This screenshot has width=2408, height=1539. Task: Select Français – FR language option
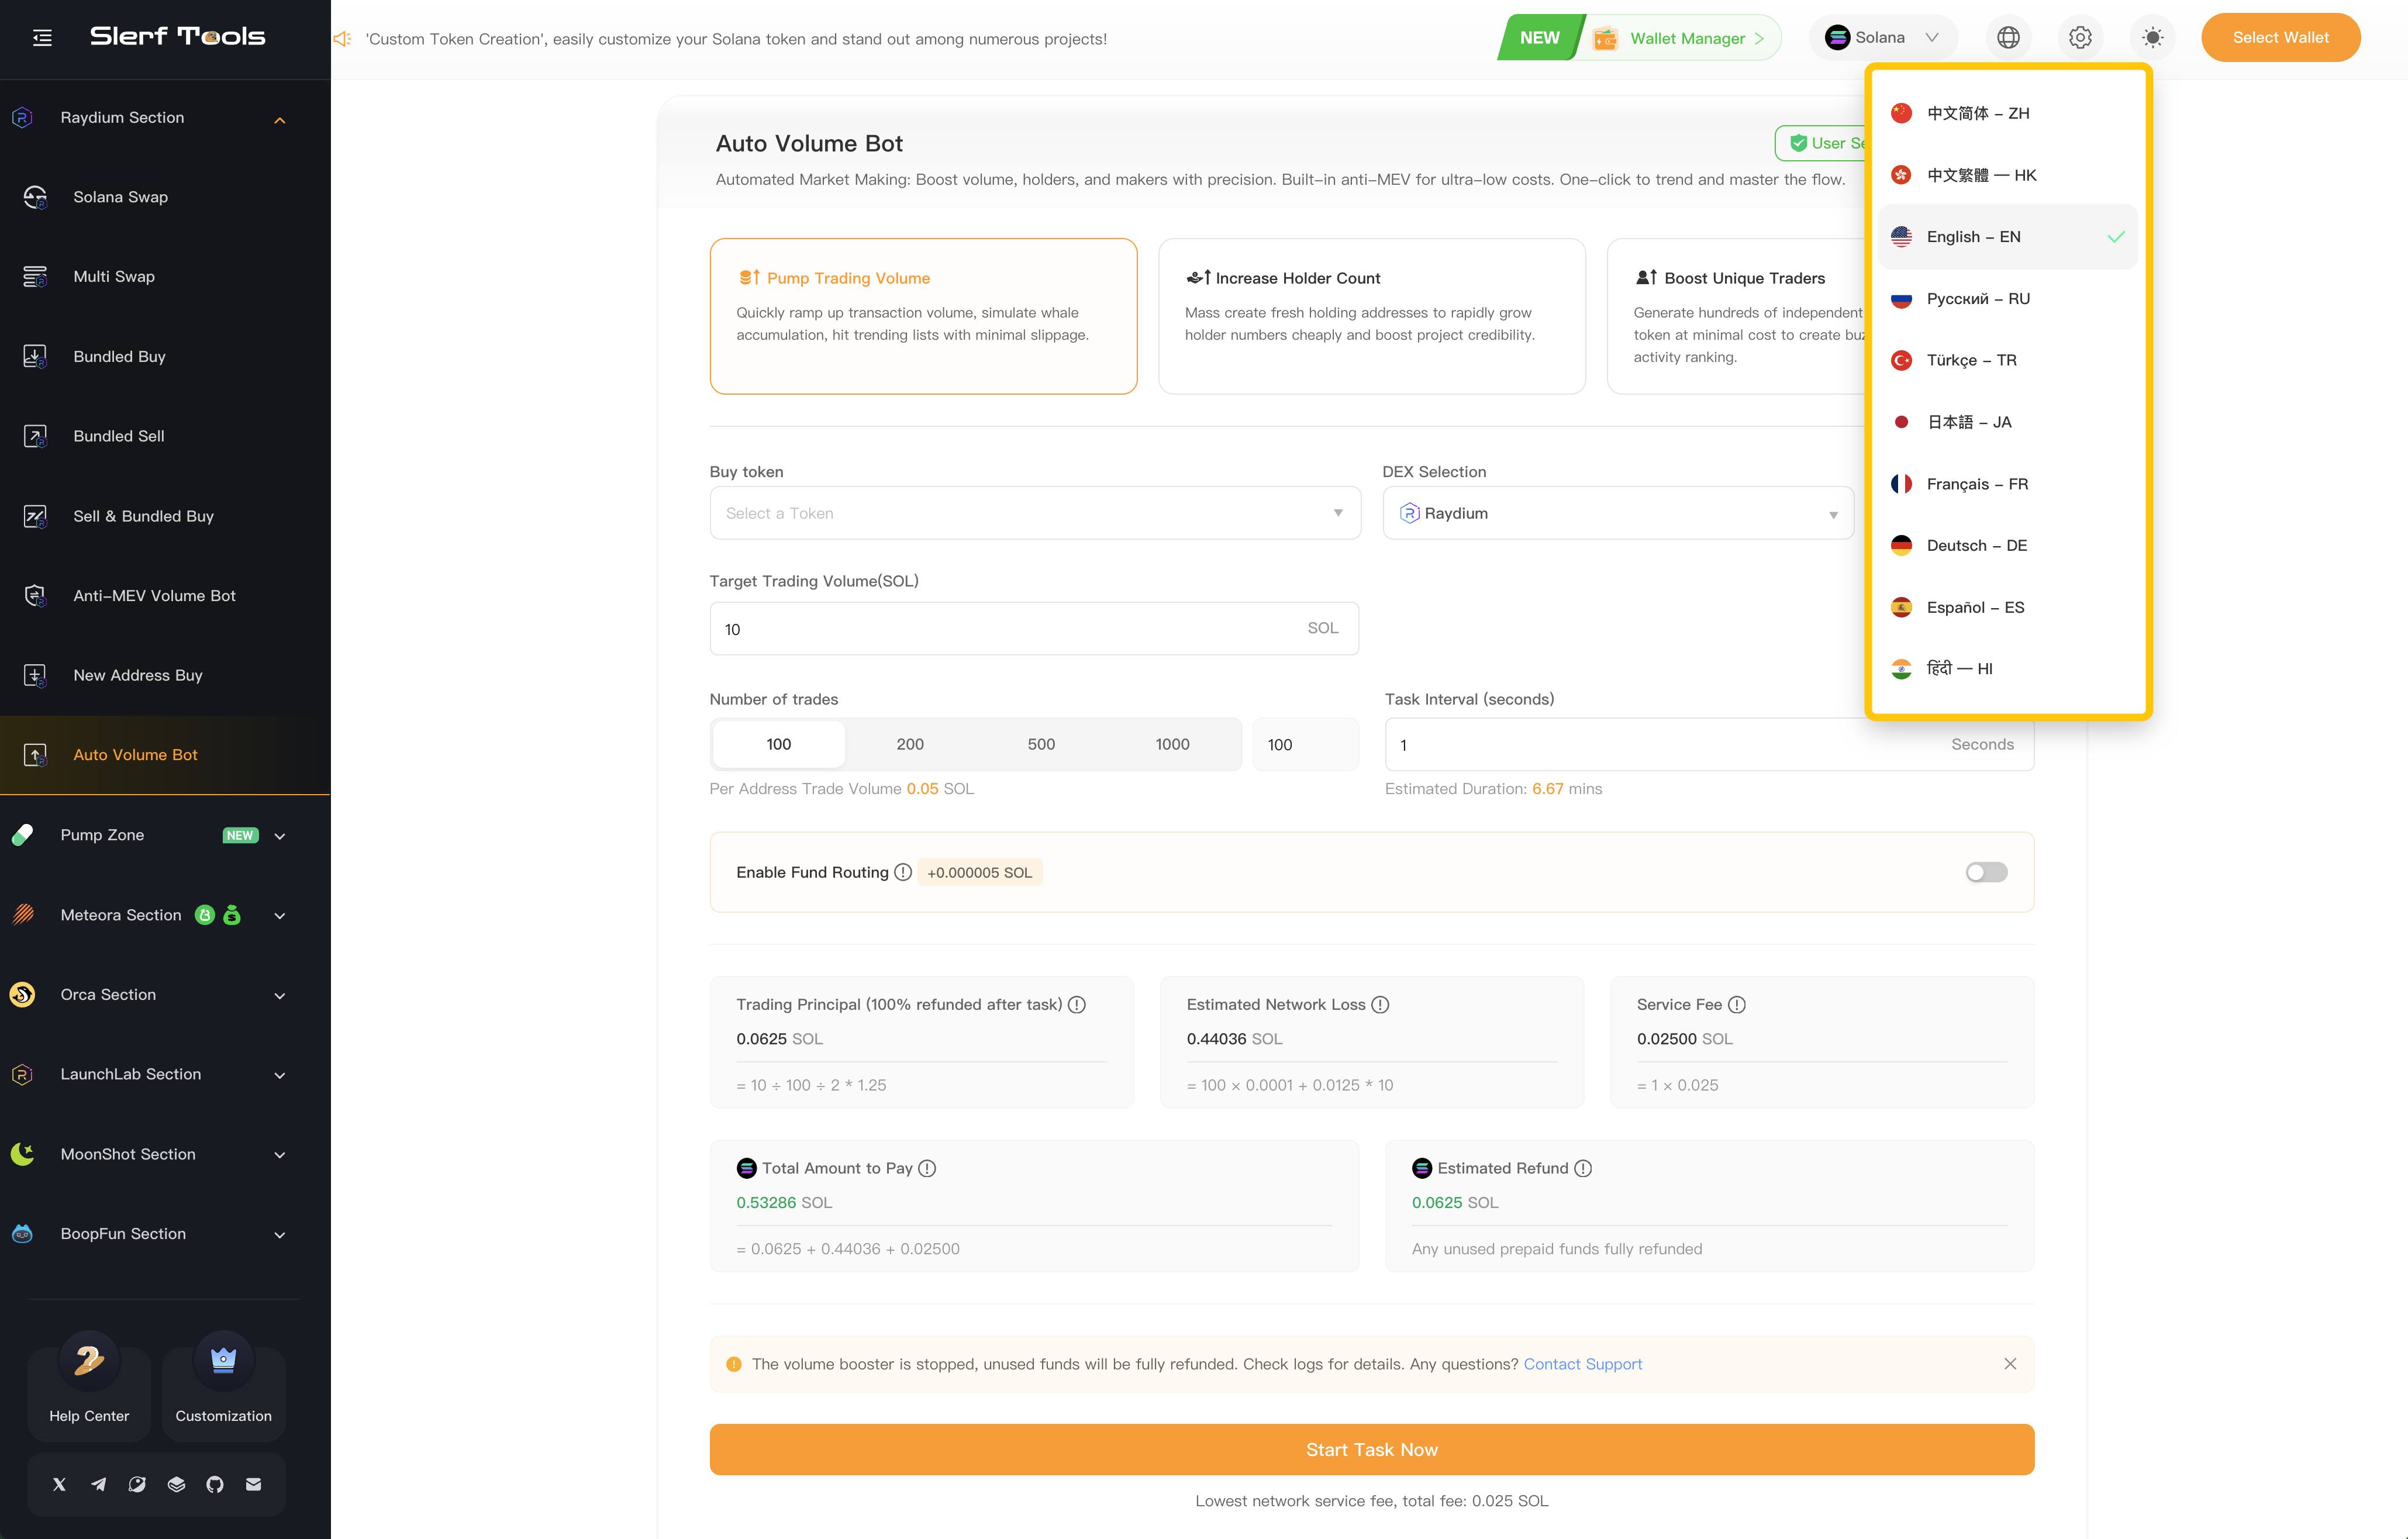tap(1976, 484)
